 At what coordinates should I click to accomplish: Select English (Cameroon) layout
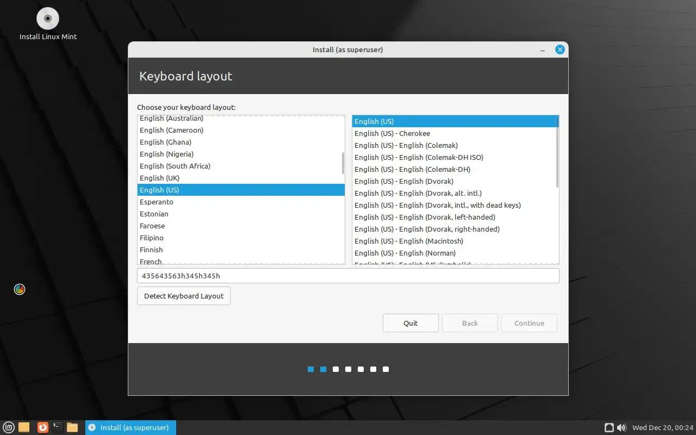pos(241,130)
